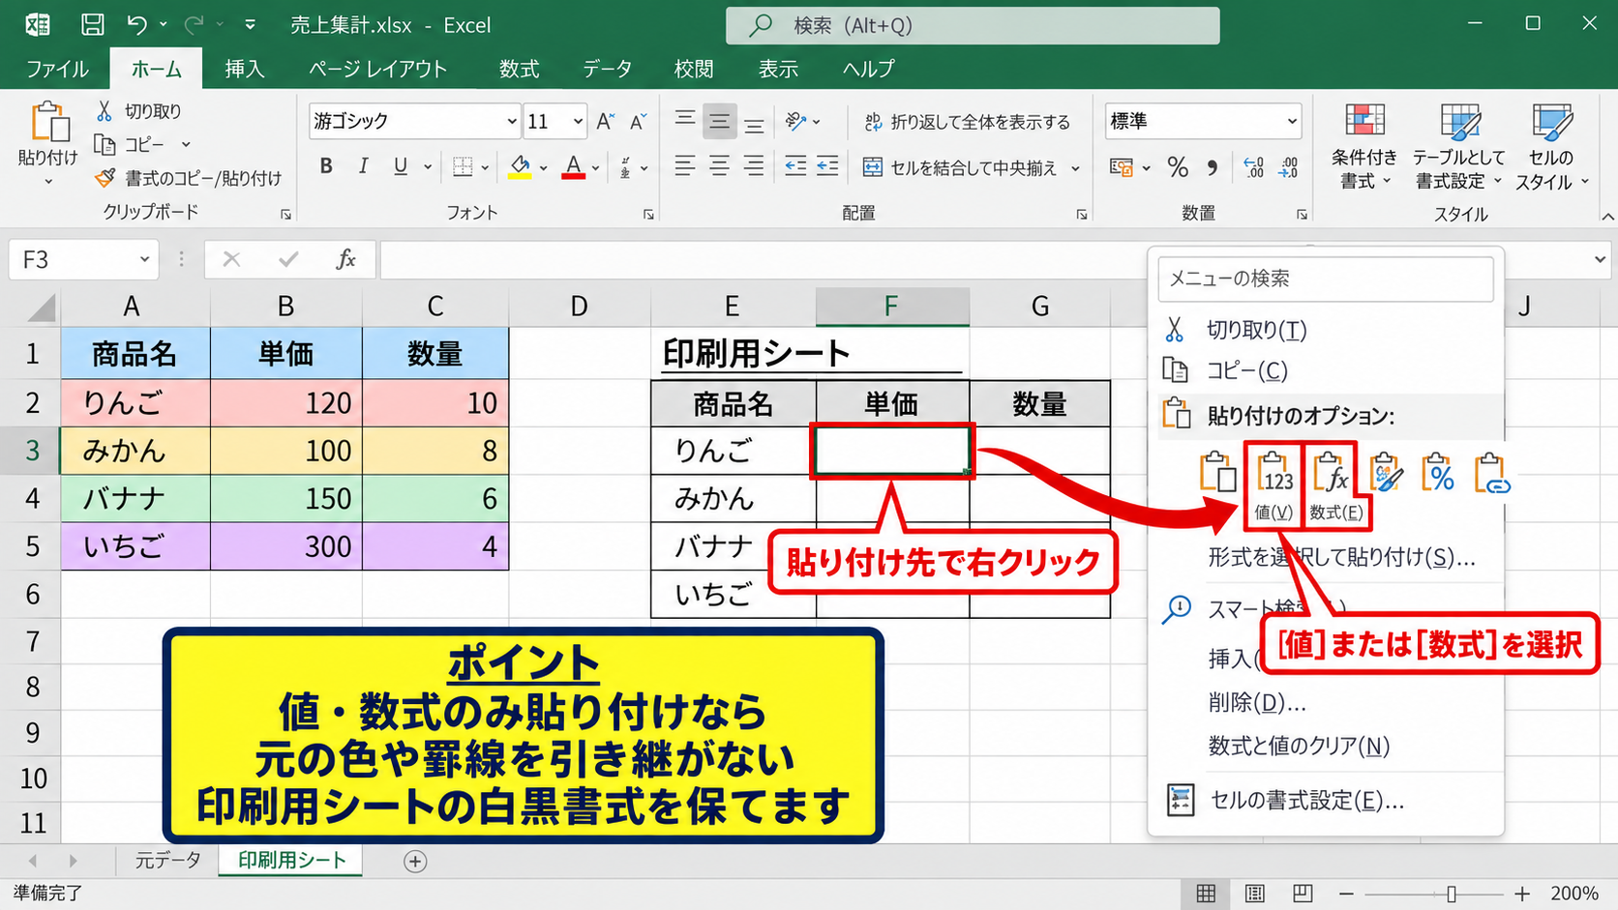
Task: Open merge and center dropdown arrow
Action: point(1075,168)
